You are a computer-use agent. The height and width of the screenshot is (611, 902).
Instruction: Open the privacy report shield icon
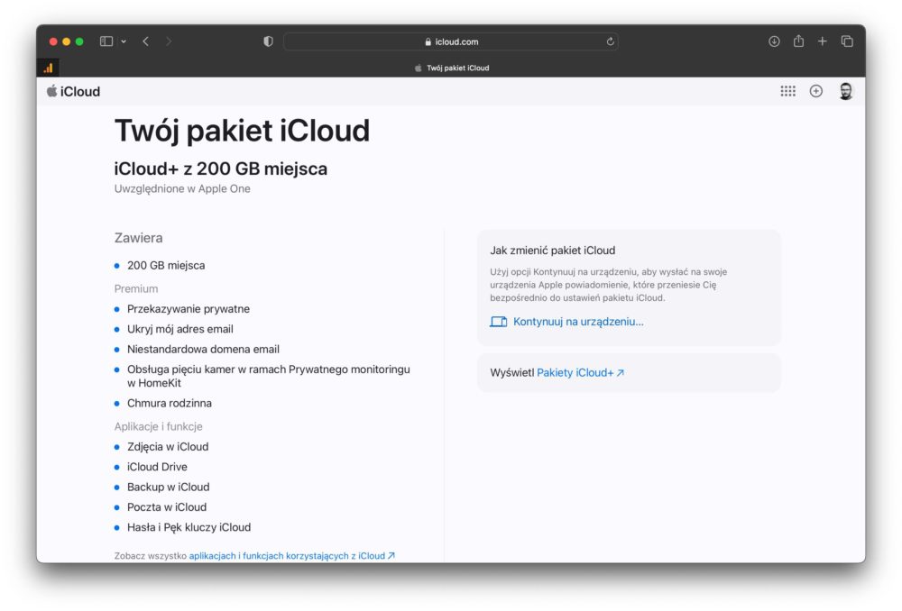click(268, 41)
